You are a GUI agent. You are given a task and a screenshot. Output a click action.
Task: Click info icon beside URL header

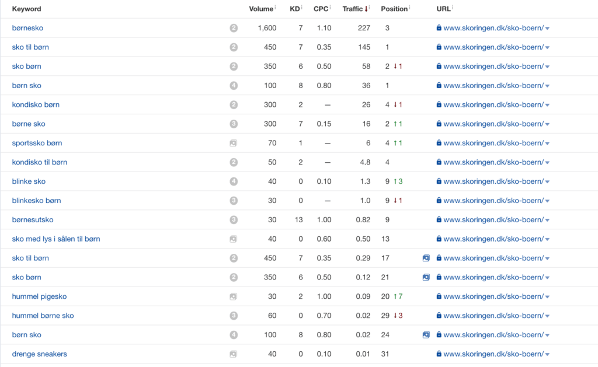[x=453, y=8]
